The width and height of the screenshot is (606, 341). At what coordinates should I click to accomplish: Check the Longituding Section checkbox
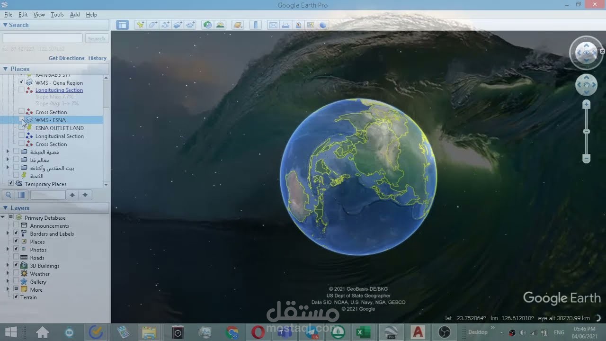[21, 90]
